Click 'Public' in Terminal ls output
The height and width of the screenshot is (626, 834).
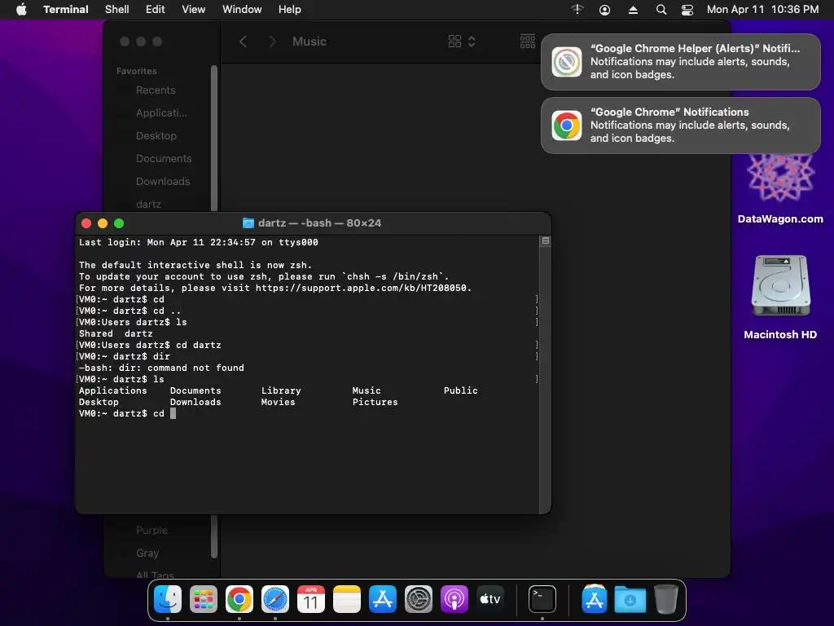[x=461, y=390]
